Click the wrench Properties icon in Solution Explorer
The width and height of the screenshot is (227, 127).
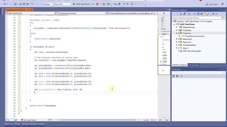pyautogui.click(x=213, y=14)
